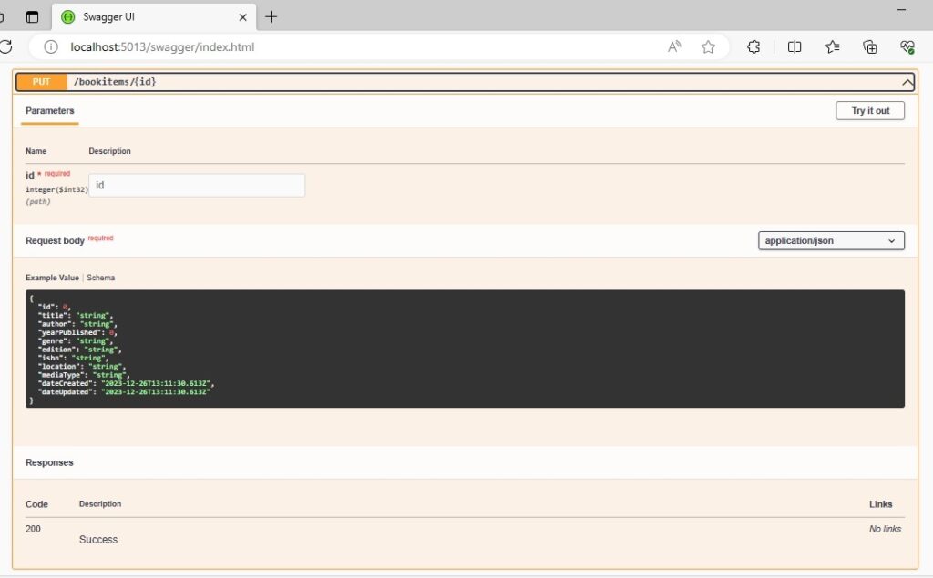The height and width of the screenshot is (578, 933).
Task: Click the localhost address bar URL
Action: [x=162, y=47]
